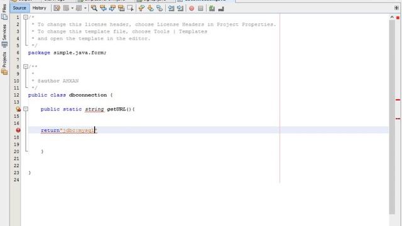Collapse the license comment fold at line 1
The width and height of the screenshot is (402, 226).
pos(26,17)
